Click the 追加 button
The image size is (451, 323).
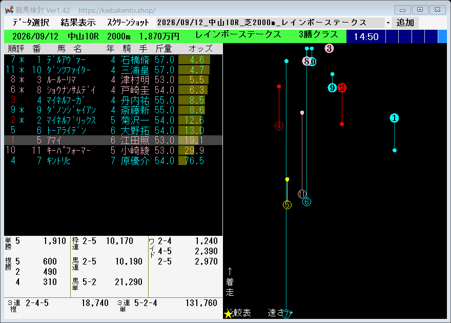405,23
